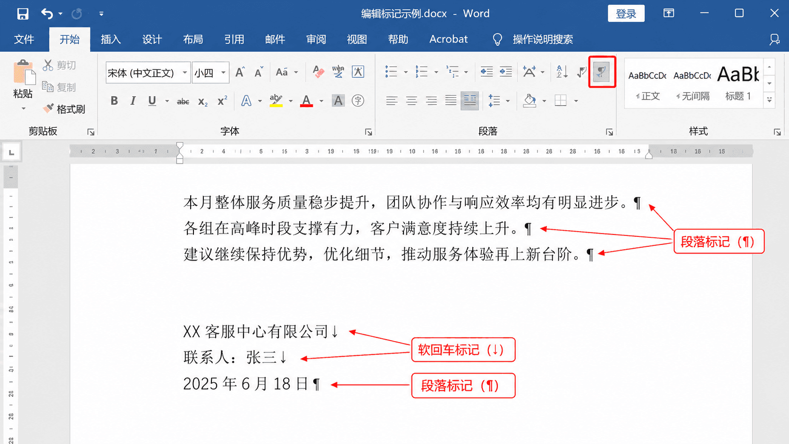Open the 视图 tab

[357, 39]
